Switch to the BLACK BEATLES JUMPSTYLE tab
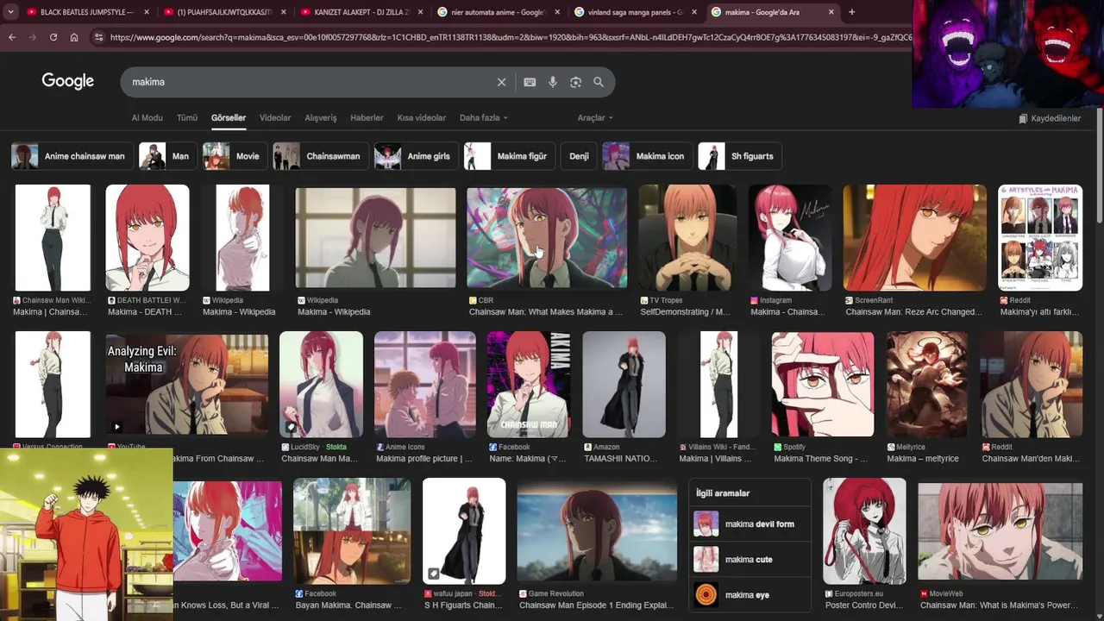The width and height of the screenshot is (1104, 621). [87, 12]
